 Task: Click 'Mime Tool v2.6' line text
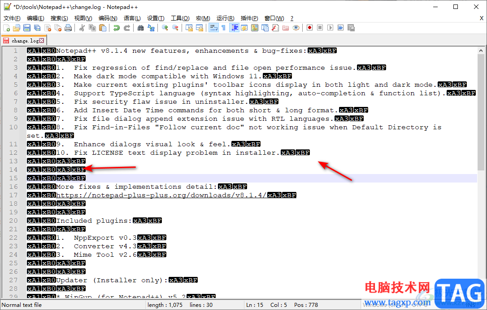tap(105, 255)
